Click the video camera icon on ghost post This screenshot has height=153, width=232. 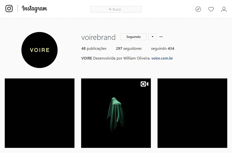[x=144, y=84]
